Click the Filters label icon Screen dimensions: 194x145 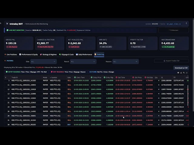tap(5, 61)
